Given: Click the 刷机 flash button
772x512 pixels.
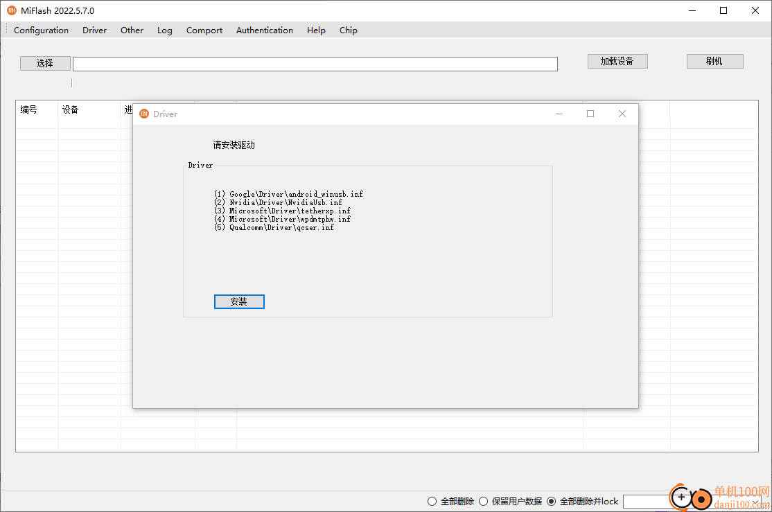Looking at the screenshot, I should click(714, 61).
